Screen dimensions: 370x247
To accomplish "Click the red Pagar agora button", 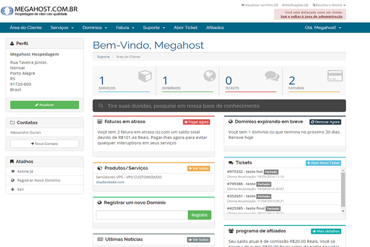I will [x=197, y=122].
